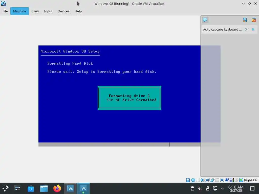Click the recording status icon
This screenshot has width=259, height=194.
227,180
